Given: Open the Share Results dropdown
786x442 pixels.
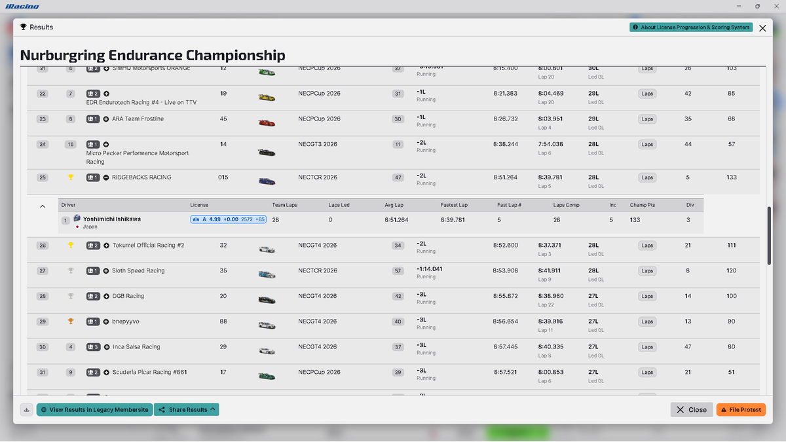Looking at the screenshot, I should tap(187, 409).
